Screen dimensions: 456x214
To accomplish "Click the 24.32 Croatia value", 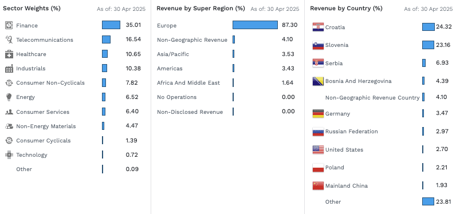I will (444, 27).
